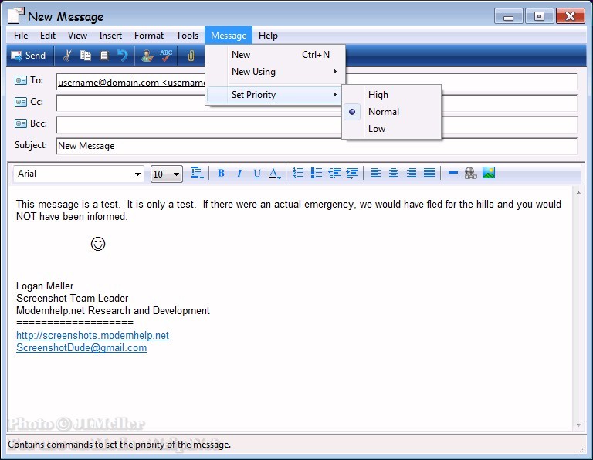Open the Format menu

[149, 36]
